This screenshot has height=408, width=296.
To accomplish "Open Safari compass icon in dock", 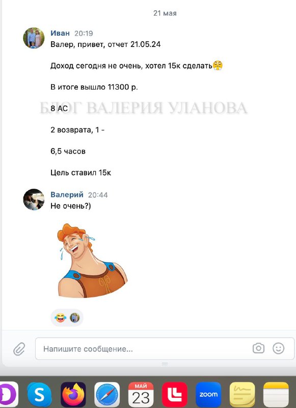I will pos(107,394).
